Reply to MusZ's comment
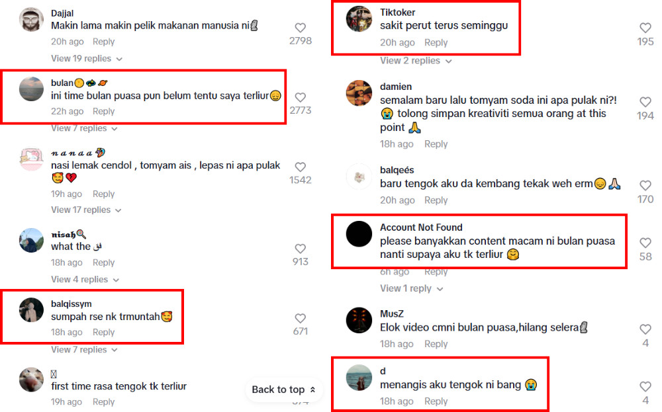 [x=436, y=344]
